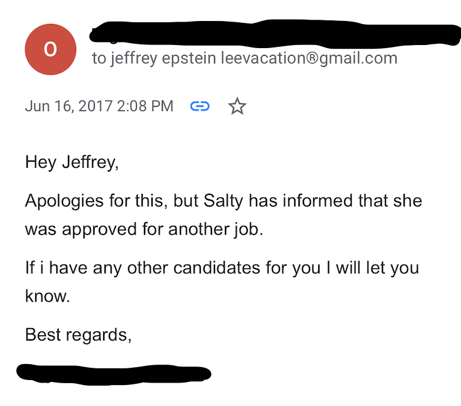Click the leevacation@gmail.com address

click(309, 59)
